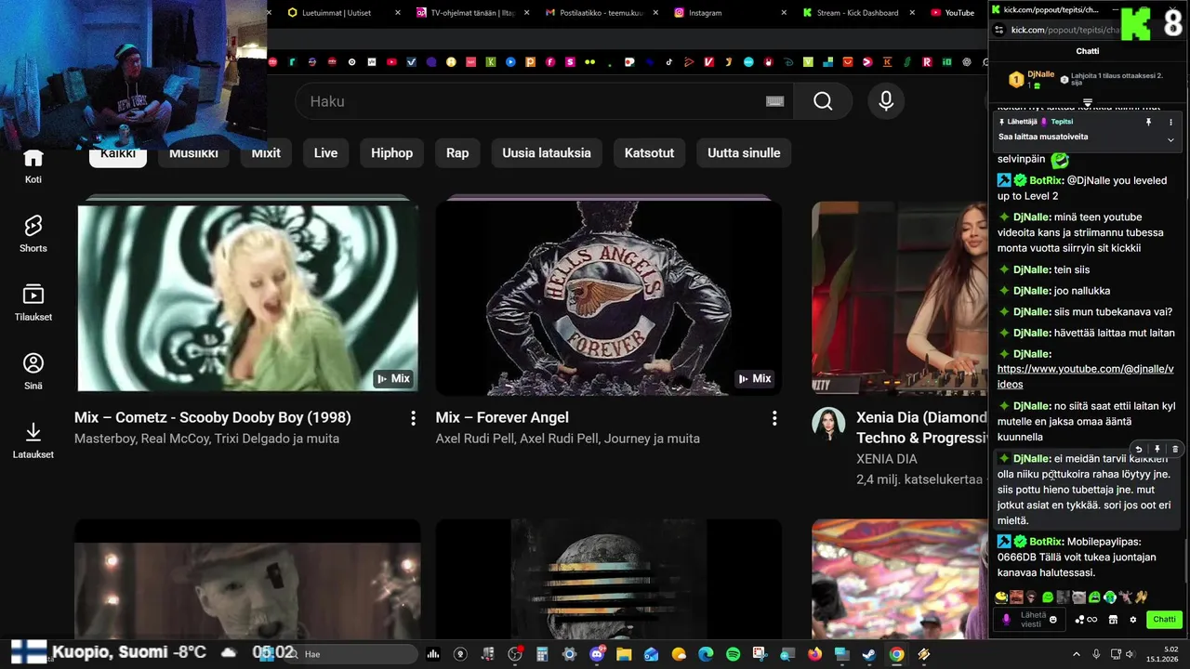
Task: Expand the pinned message Saa laittaa musatoiveita
Action: click(1170, 139)
